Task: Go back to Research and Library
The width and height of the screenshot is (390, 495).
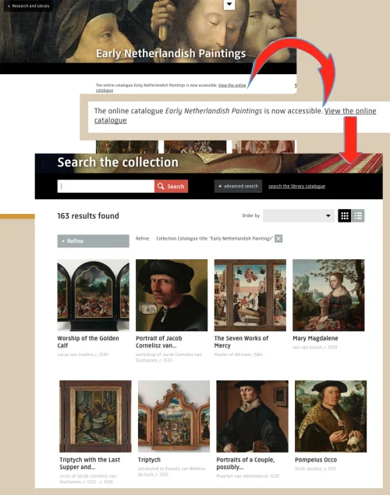Action: (28, 5)
